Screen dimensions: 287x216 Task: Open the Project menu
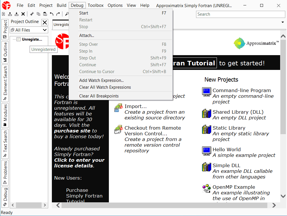[46, 5]
